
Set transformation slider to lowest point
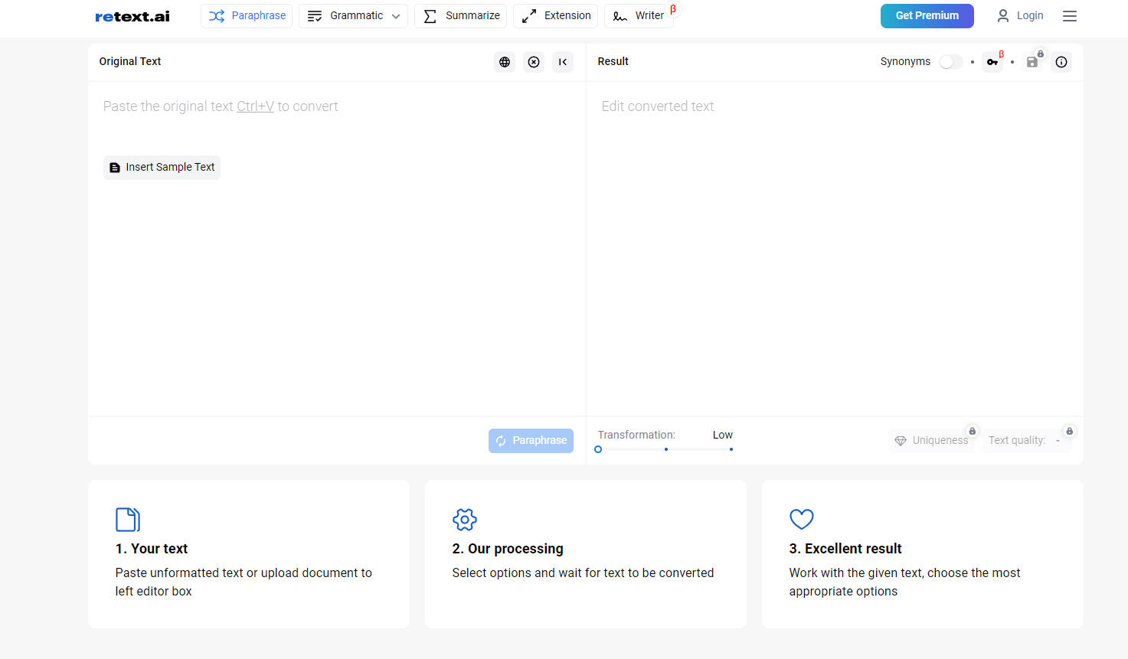click(x=598, y=449)
